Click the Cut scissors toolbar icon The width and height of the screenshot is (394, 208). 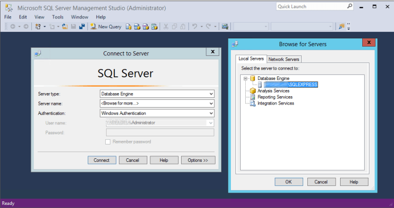coord(166,26)
